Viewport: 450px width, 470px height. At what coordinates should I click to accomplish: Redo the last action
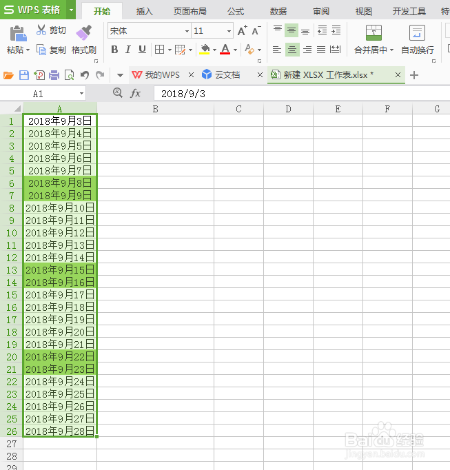(100, 75)
